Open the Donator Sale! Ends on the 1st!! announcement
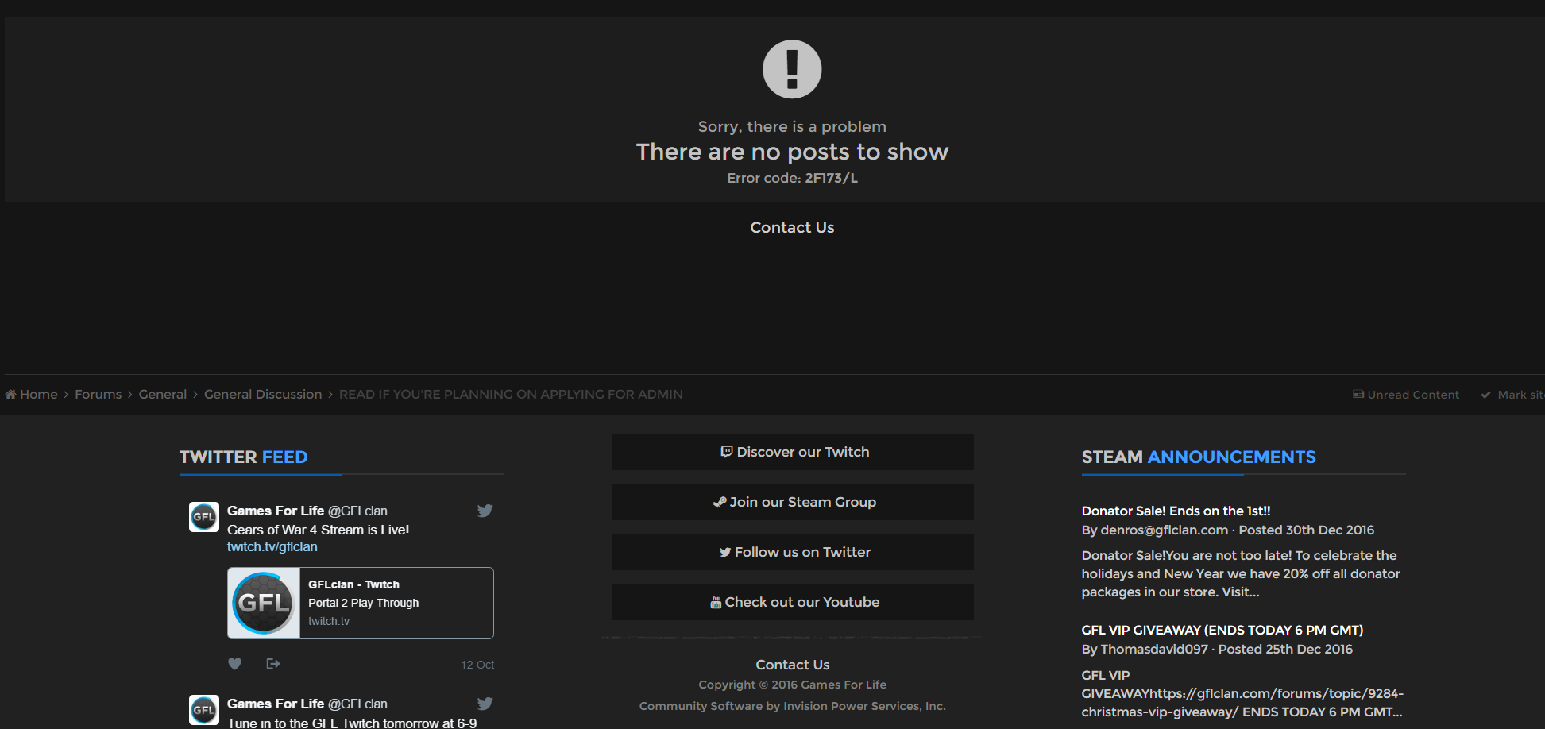Viewport: 1545px width, 729px height. 1176,511
